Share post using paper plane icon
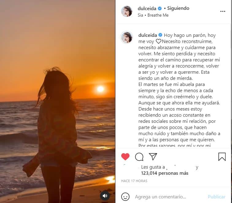Image resolution: width=232 pixels, height=203 pixels. (153, 157)
